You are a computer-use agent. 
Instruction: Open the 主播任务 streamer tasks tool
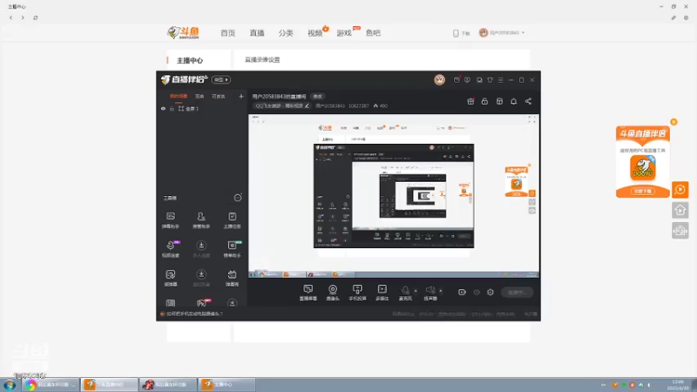point(232,220)
